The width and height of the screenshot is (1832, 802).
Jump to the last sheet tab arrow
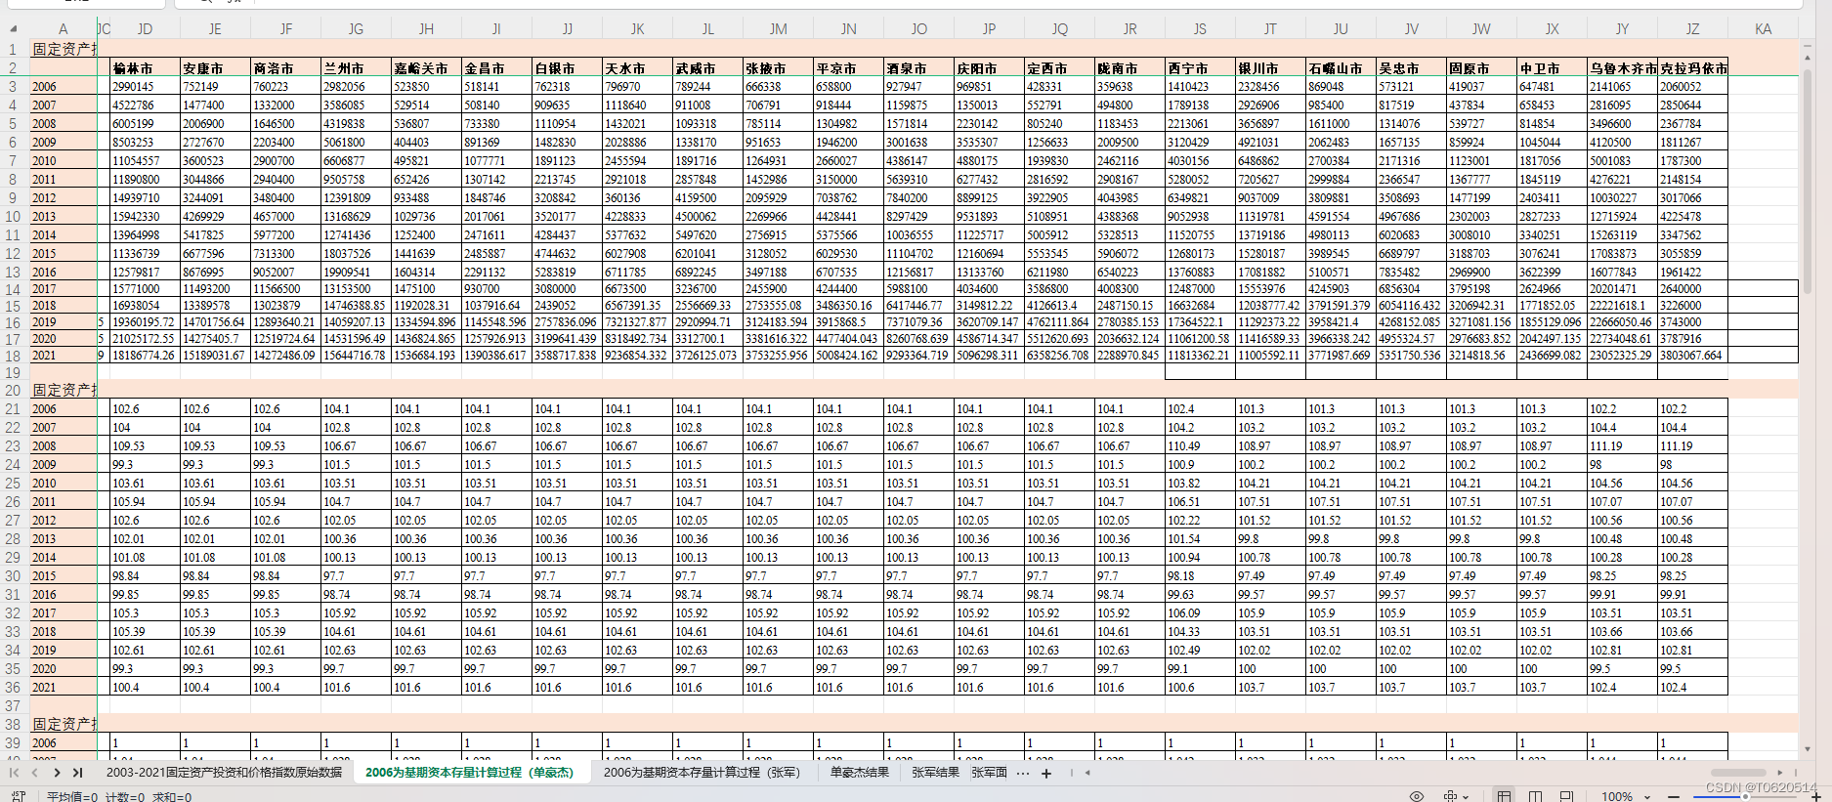click(78, 773)
